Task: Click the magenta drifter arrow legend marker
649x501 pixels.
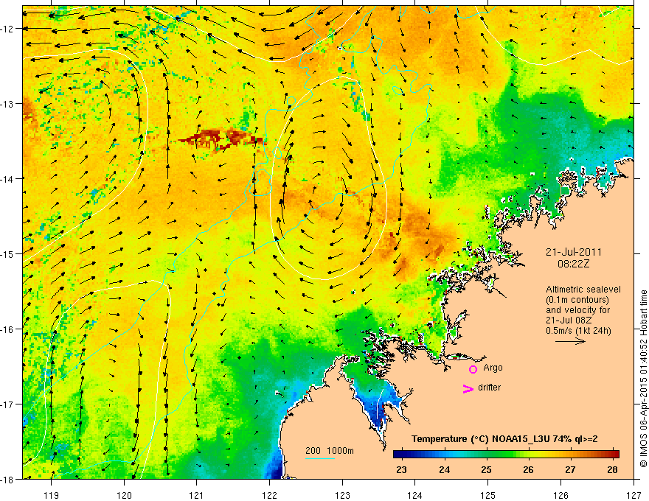Action: 468,388
